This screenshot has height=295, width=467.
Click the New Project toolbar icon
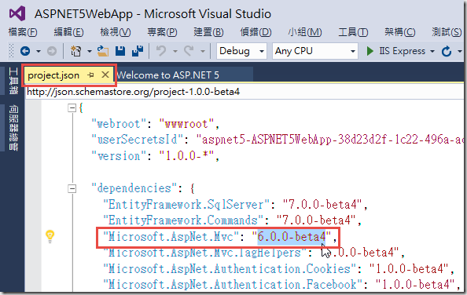coord(76,51)
